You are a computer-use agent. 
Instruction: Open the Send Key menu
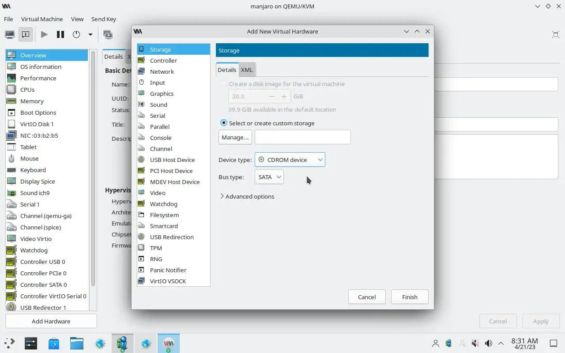click(104, 19)
